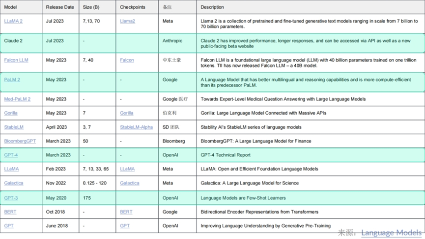The height and width of the screenshot is (239, 425).
Task: Open the BERT checkpoint link
Action: 126,212
